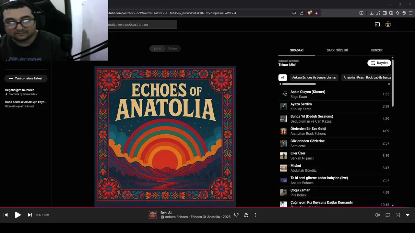Open the three-dot menu for Beni Al
This screenshot has width=415, height=233.
tap(255, 215)
